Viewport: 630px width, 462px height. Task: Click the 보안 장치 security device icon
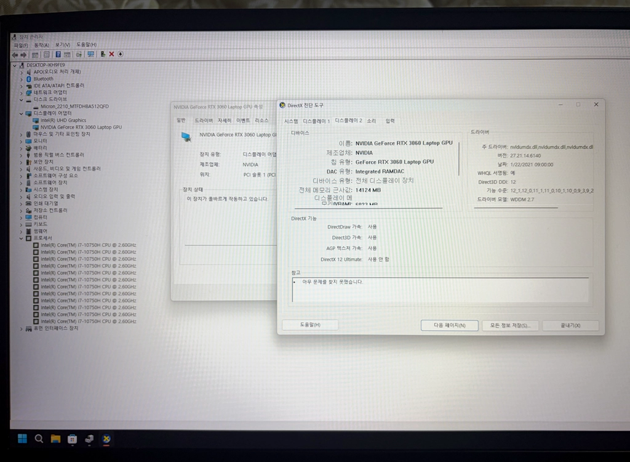tap(28, 162)
